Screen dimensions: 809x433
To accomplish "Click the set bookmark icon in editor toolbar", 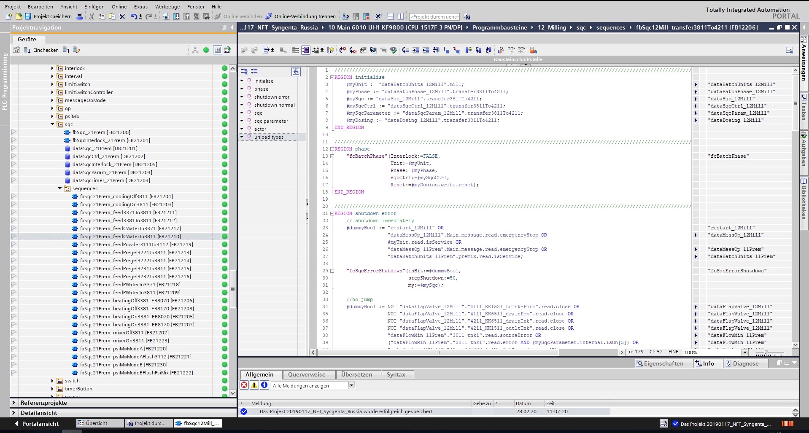I will click(x=468, y=50).
